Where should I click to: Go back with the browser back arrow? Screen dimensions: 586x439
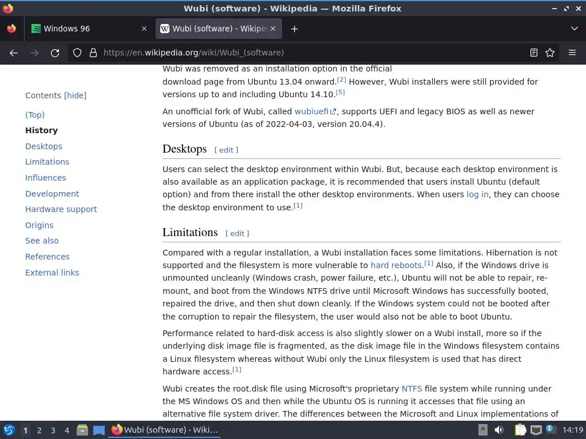(x=14, y=53)
